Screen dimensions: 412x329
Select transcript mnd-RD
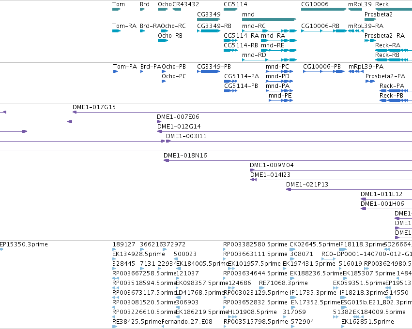269,60
